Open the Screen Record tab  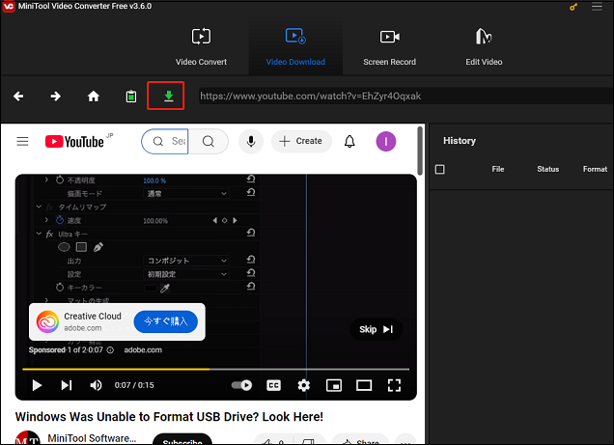pyautogui.click(x=389, y=46)
